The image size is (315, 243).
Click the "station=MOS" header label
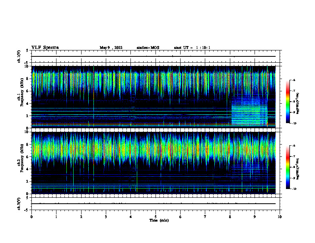148,48
